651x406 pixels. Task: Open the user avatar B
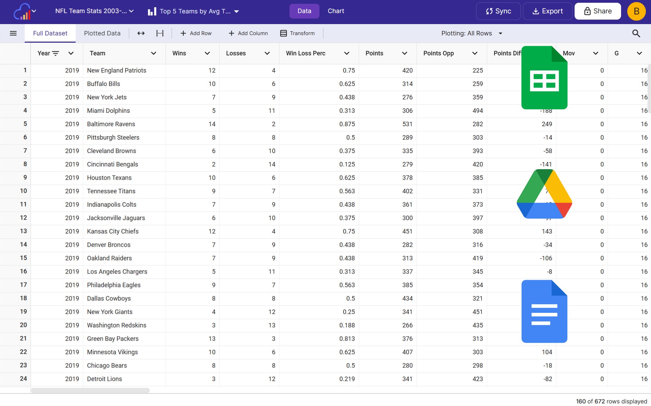(x=636, y=11)
